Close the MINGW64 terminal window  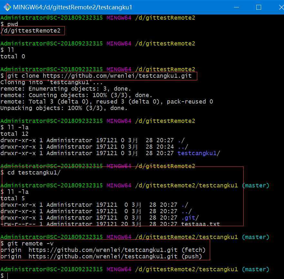pos(281,7)
